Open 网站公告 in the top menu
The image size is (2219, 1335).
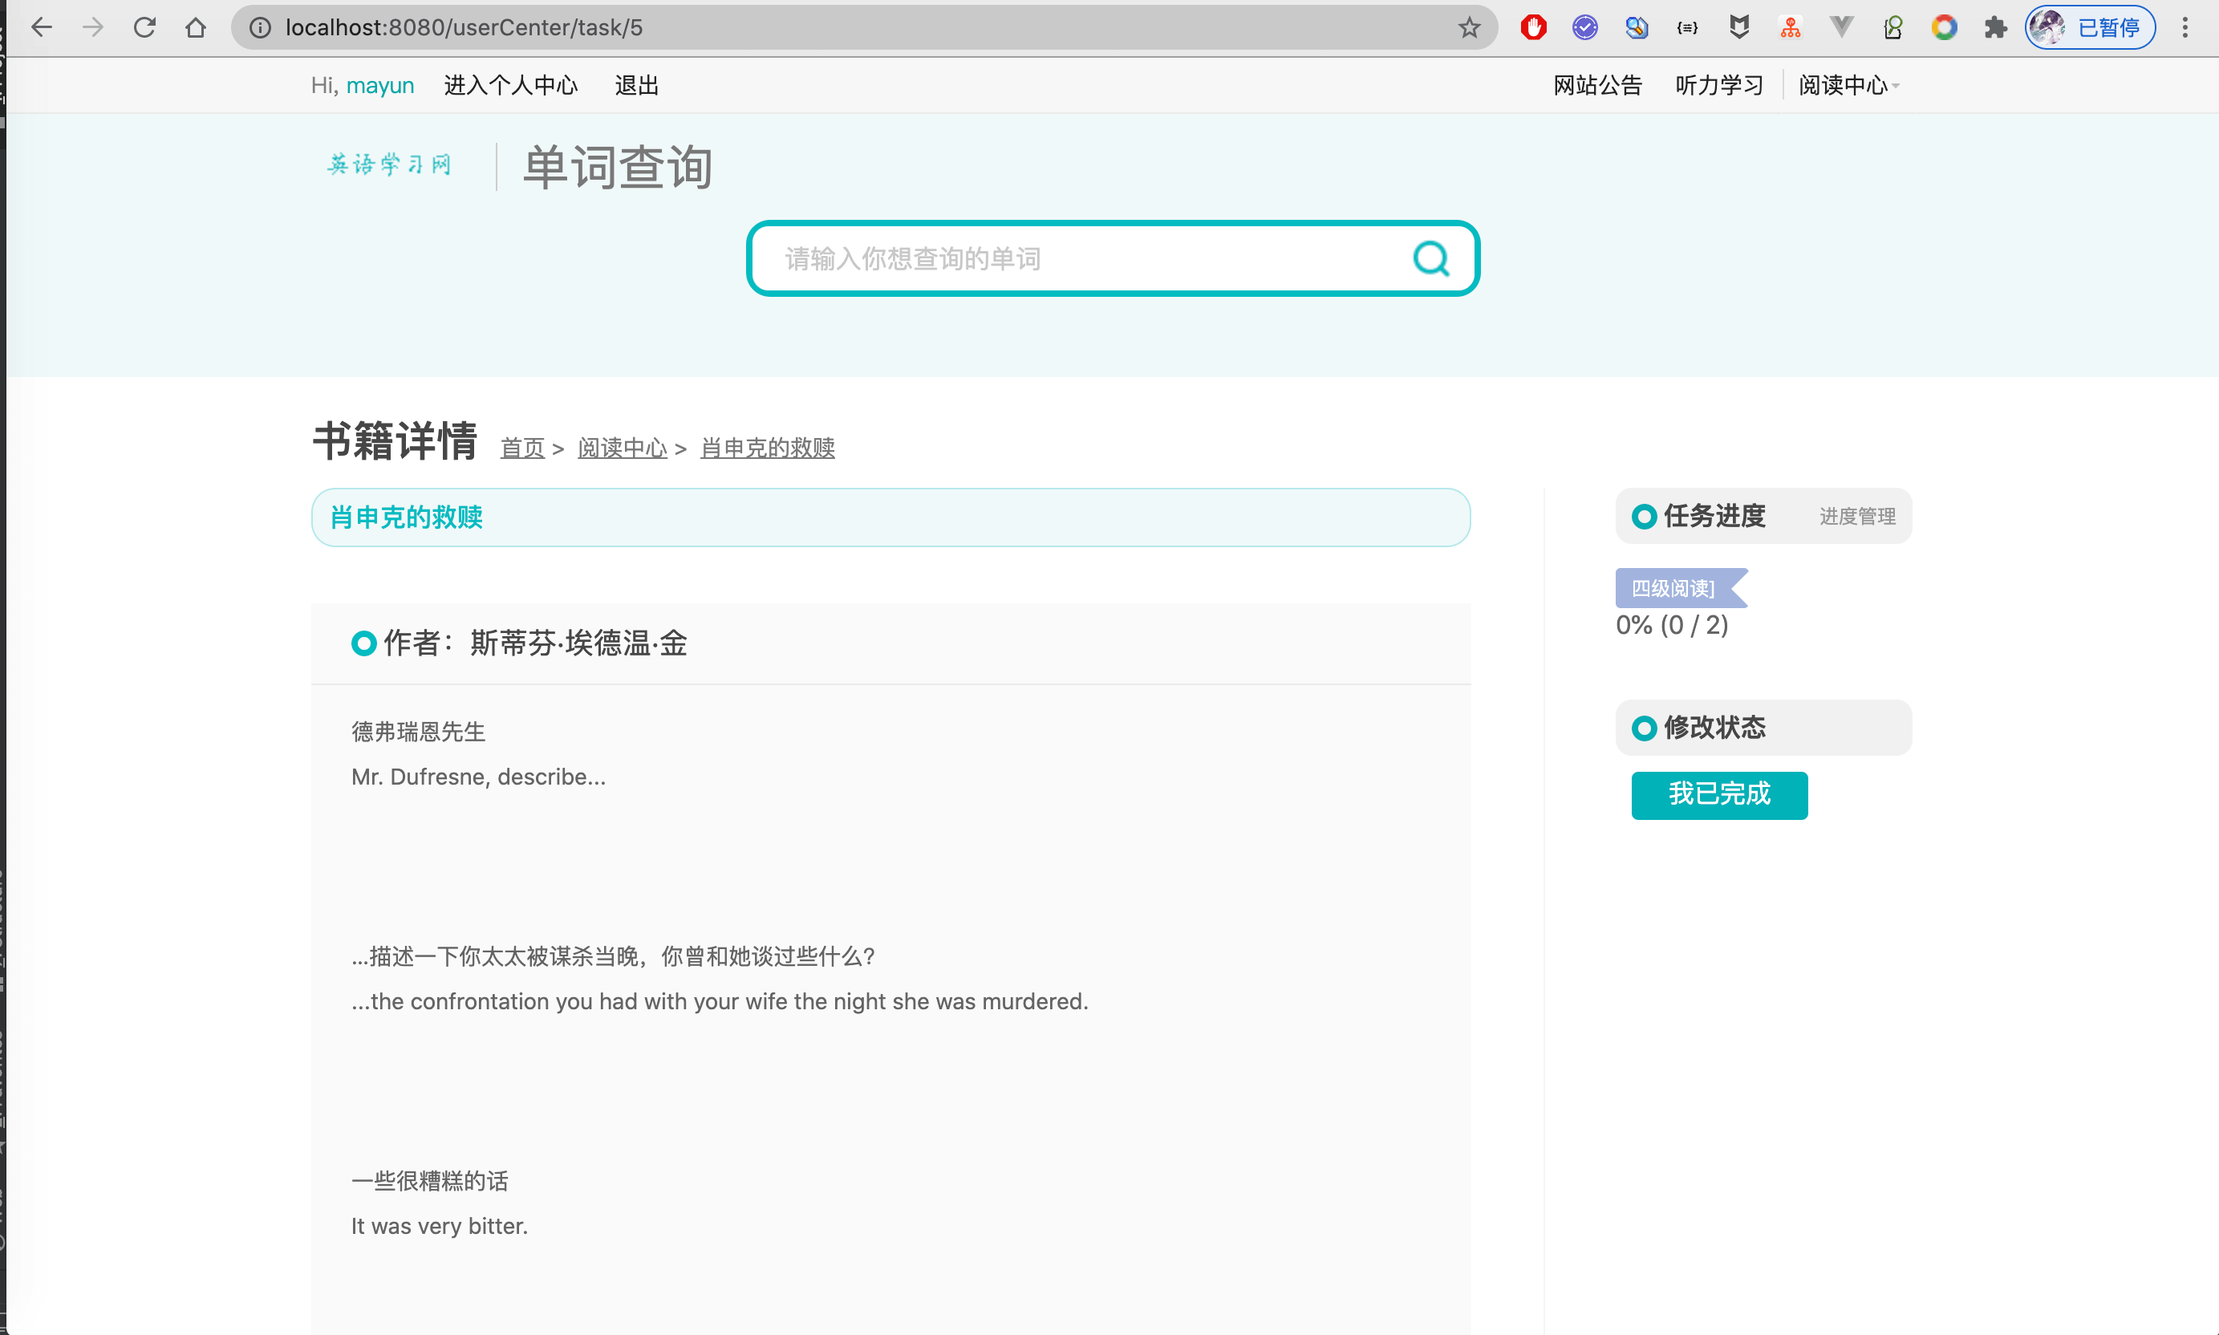[1597, 86]
